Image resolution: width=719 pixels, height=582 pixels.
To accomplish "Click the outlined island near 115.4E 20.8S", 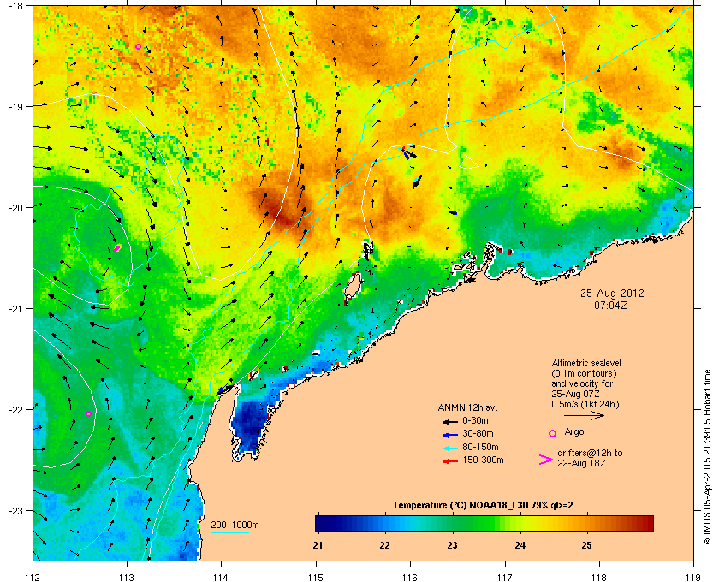I will (x=352, y=286).
